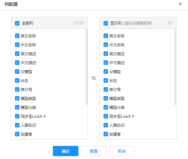Uncheck 中文名称 in the 全部列 list
Image resolution: width=188 pixels, height=159 pixels.
[x=17, y=45]
